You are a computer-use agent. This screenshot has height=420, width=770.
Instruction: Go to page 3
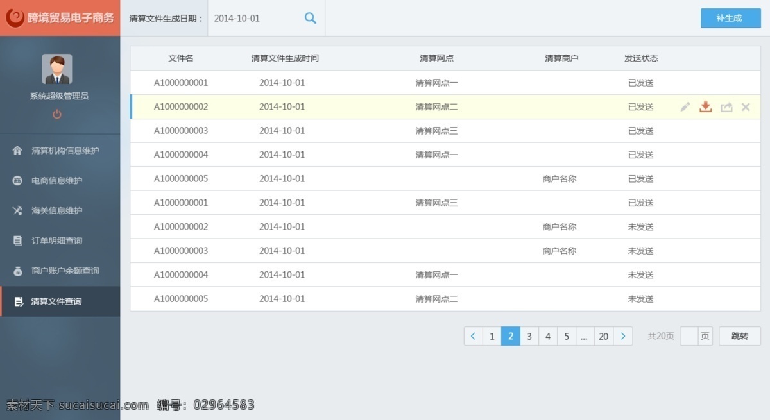coord(529,336)
